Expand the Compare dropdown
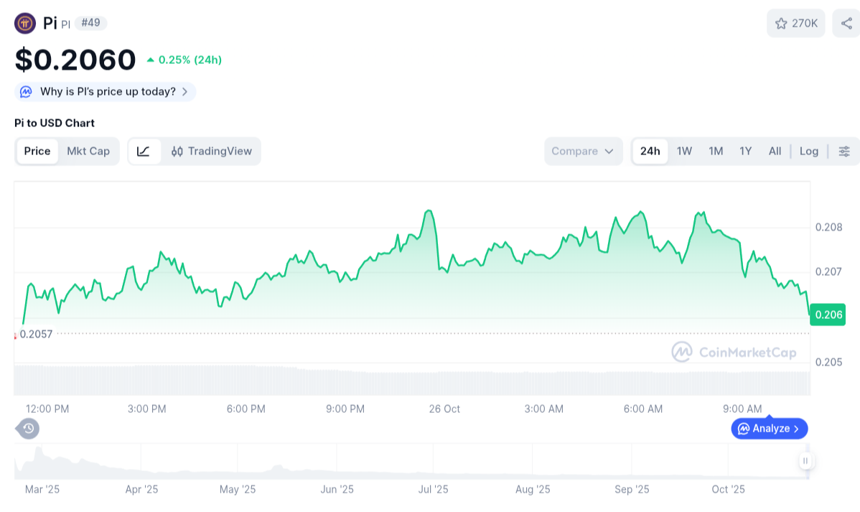This screenshot has height=512, width=860. tap(583, 151)
